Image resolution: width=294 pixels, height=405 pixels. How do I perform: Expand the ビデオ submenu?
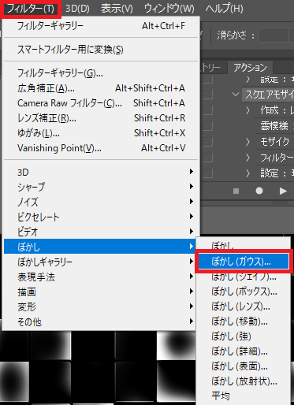click(101, 232)
